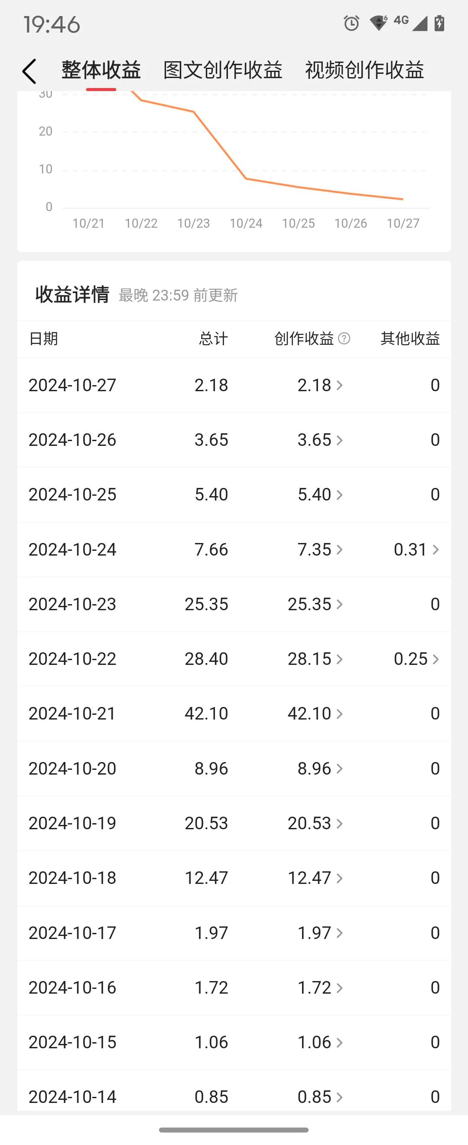The image size is (468, 1145).
Task: Tap the bottom home gesture bar
Action: [x=234, y=1129]
